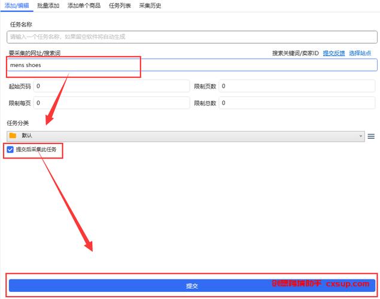Open the 批量添加 tab
The height and width of the screenshot is (299, 380).
[x=48, y=5]
